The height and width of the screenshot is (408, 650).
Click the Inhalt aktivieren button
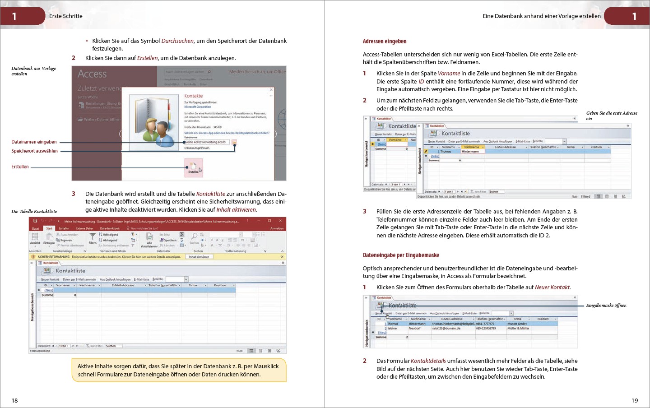(199, 257)
